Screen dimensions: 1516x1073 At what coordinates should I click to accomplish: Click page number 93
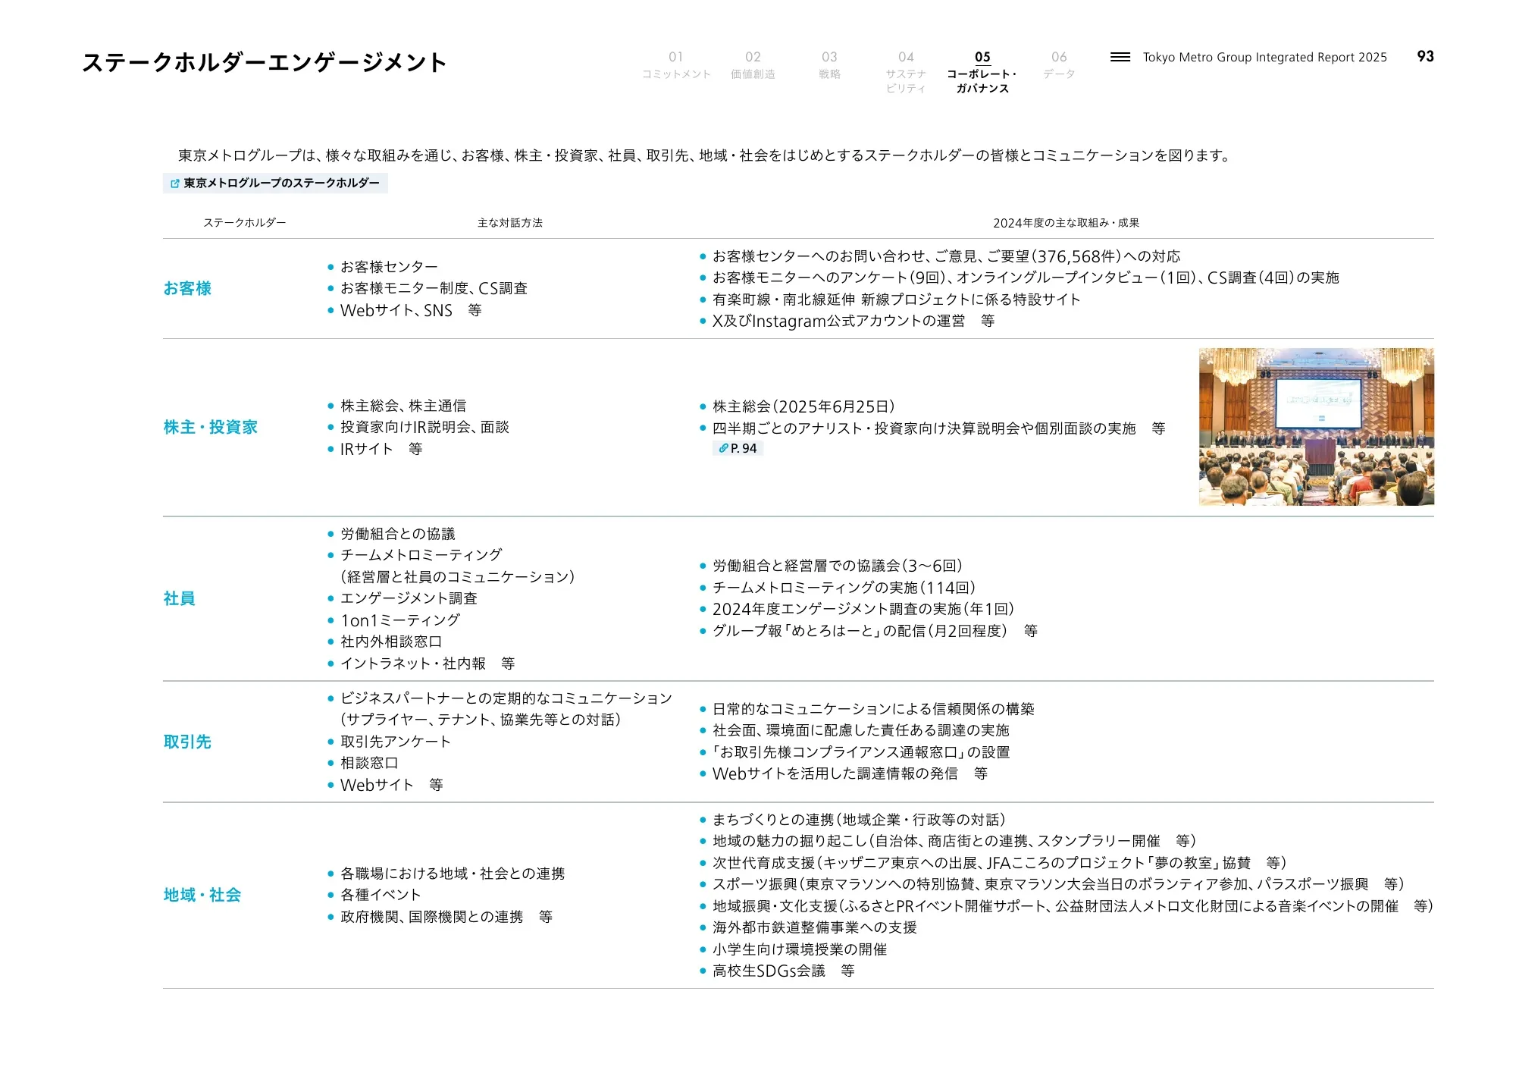coord(1425,57)
